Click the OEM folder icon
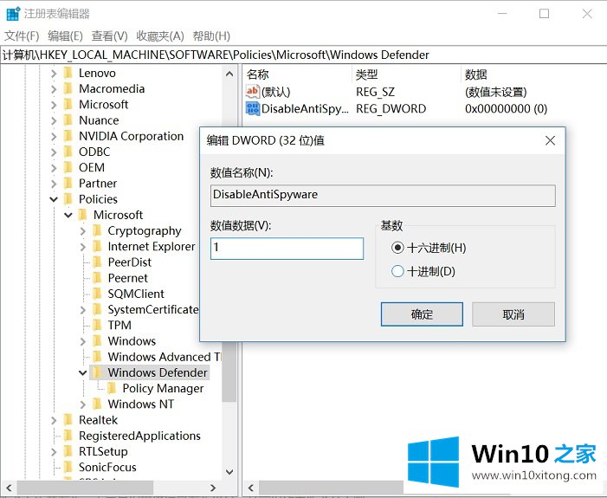This screenshot has width=607, height=498. (68, 168)
